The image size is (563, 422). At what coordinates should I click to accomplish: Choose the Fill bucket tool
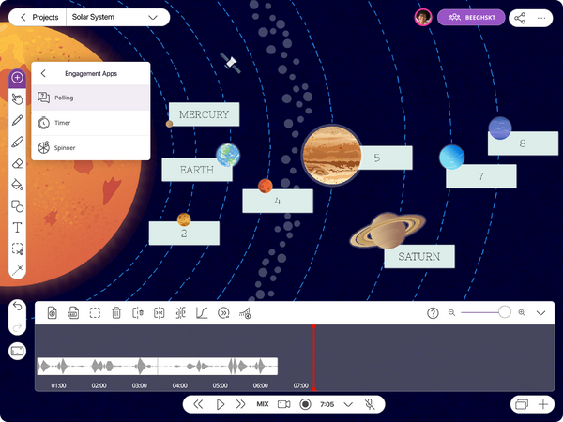[17, 184]
